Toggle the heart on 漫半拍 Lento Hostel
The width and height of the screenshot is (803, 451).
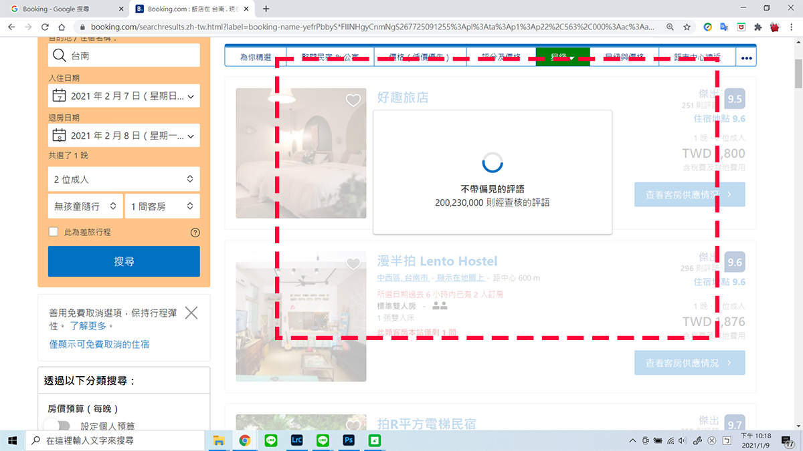[354, 263]
